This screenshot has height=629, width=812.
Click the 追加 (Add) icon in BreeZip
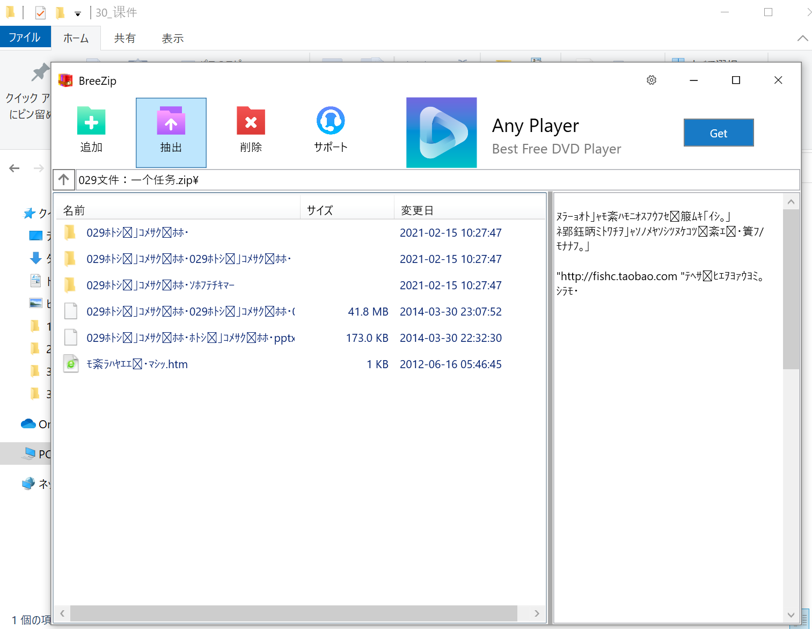(x=91, y=121)
